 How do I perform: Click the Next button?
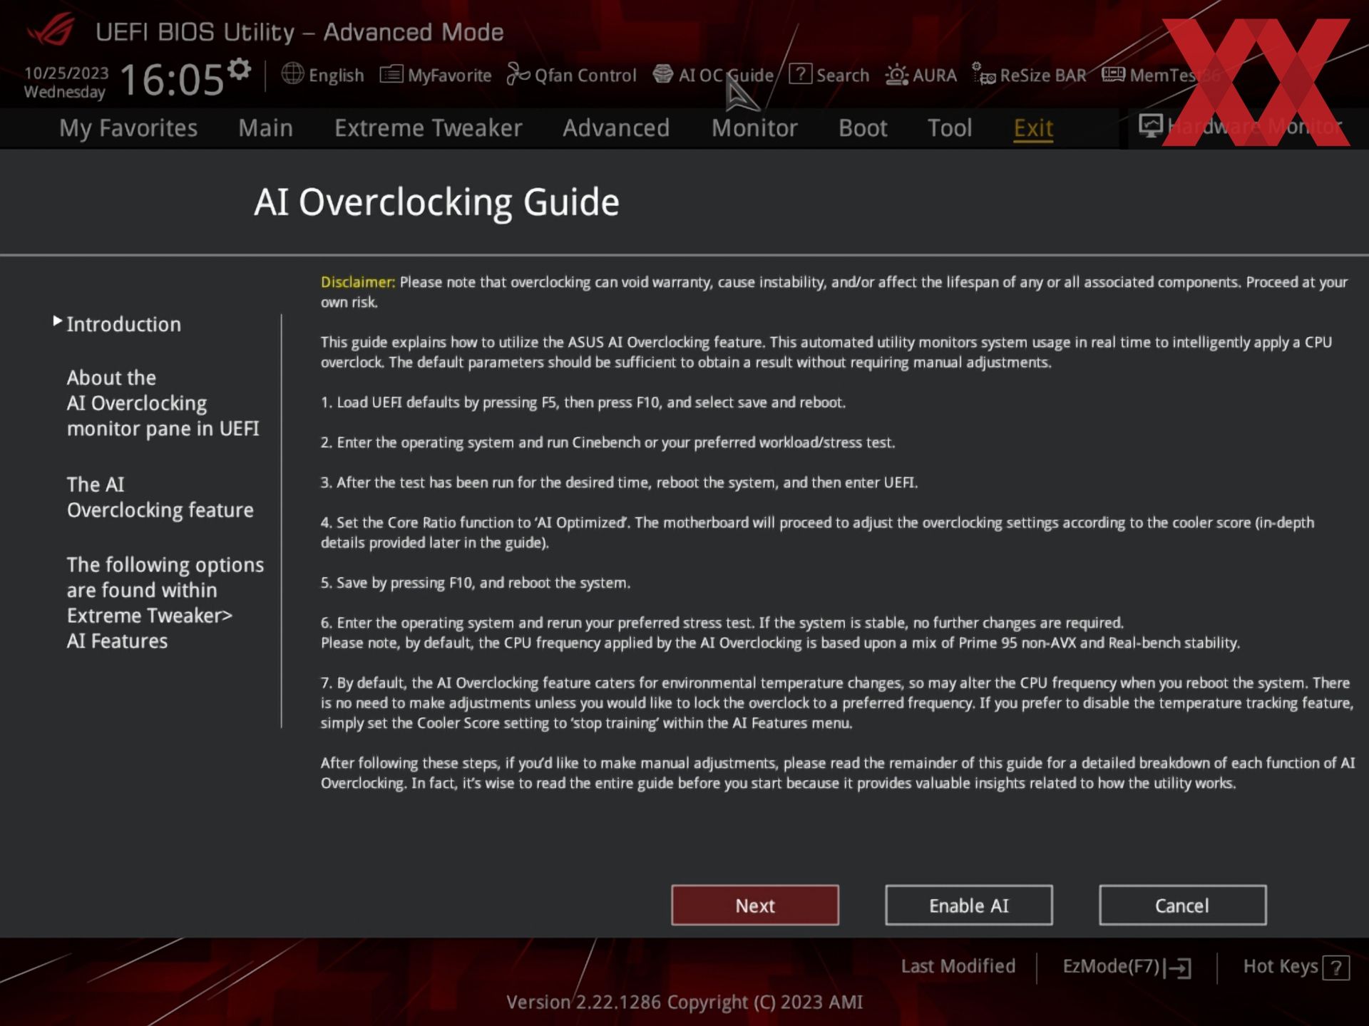coord(755,905)
